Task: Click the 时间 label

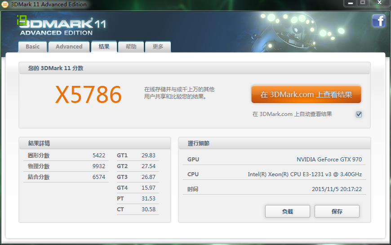Action: pyautogui.click(x=193, y=189)
